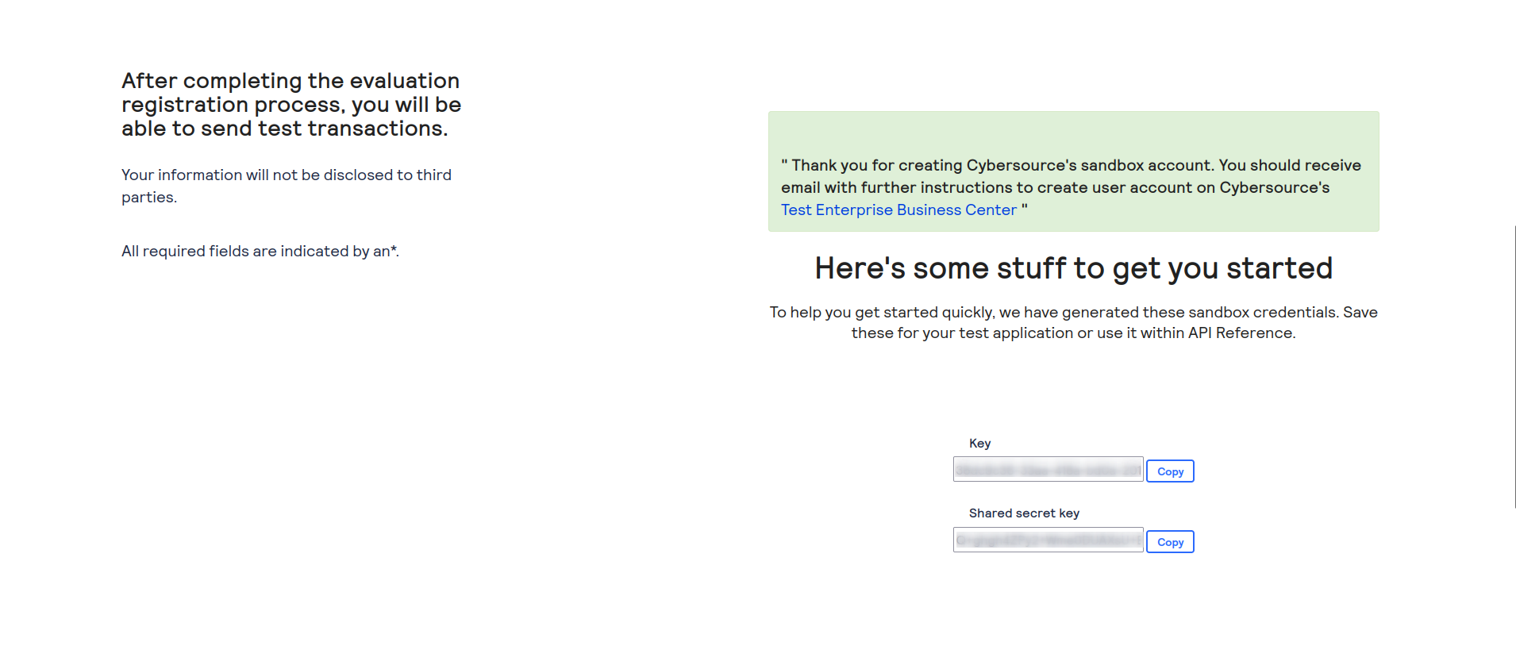1516x646 pixels.
Task: Click inside the Shared secret key field
Action: (x=1048, y=540)
